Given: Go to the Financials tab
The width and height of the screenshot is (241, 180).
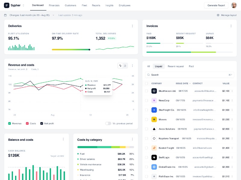Looking at the screenshot, I should click(x=54, y=5).
